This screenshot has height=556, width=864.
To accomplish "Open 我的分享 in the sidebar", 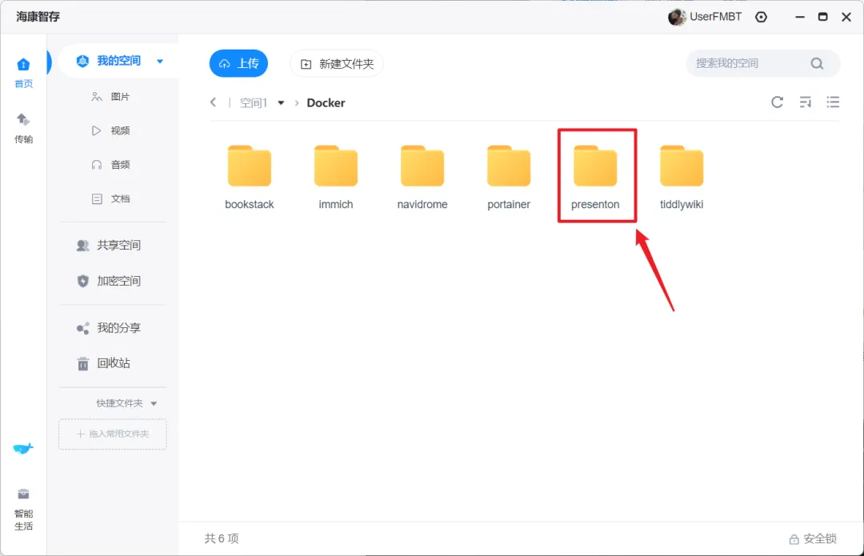I will coord(109,328).
